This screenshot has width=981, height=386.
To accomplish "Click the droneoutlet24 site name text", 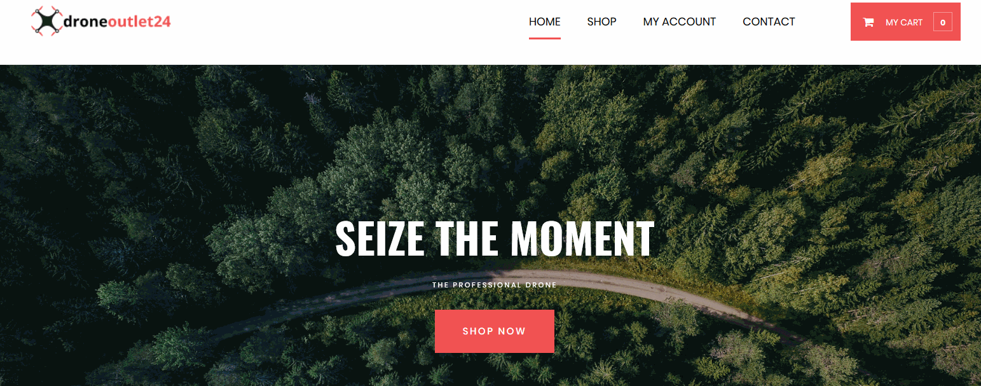I will (117, 22).
